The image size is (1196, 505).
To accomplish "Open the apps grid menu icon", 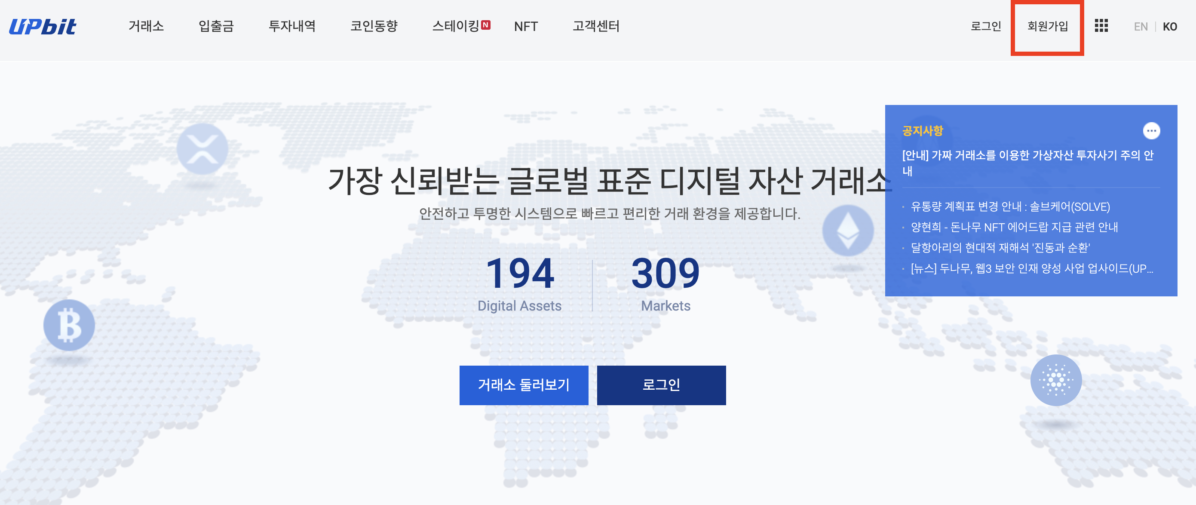I will pos(1101,26).
